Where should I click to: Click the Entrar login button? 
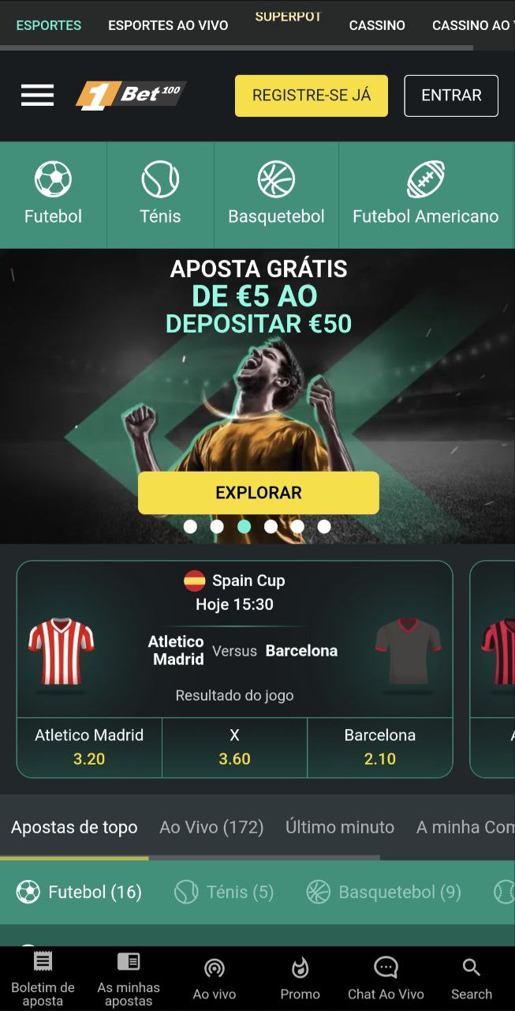click(451, 96)
